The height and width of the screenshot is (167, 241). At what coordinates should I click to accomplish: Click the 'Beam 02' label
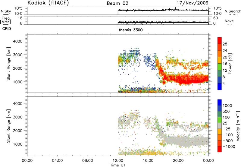[117, 3]
